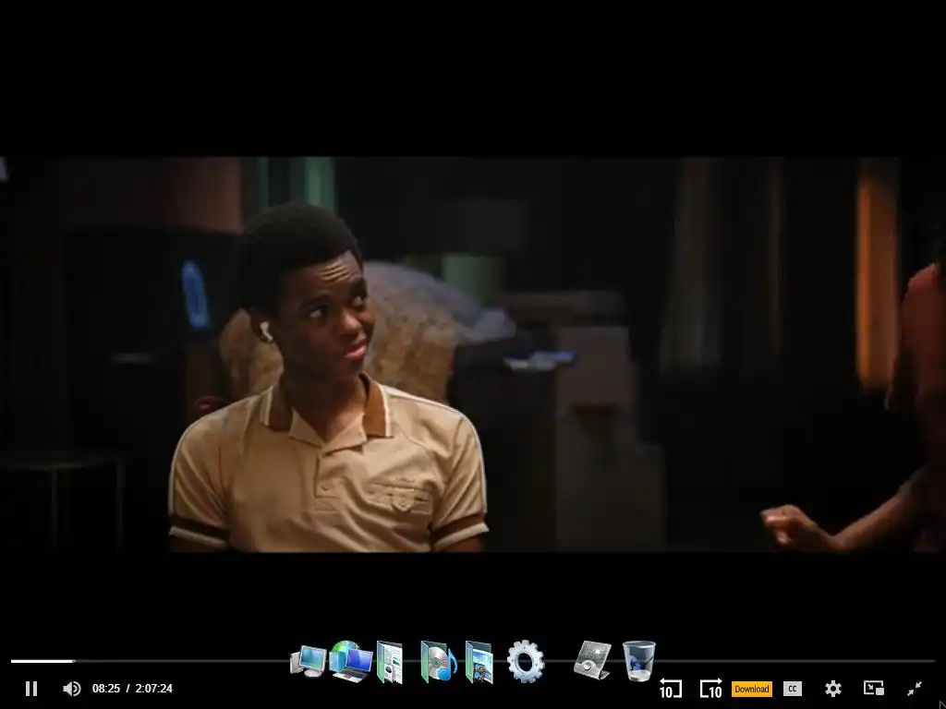The height and width of the screenshot is (709, 946).
Task: Open the Recycle Bin in the dock
Action: pos(639,661)
